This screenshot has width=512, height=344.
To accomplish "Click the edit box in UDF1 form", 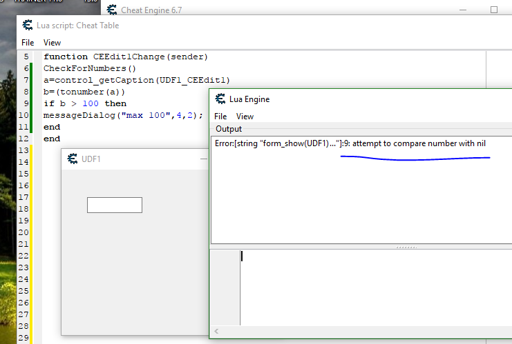I will 114,205.
